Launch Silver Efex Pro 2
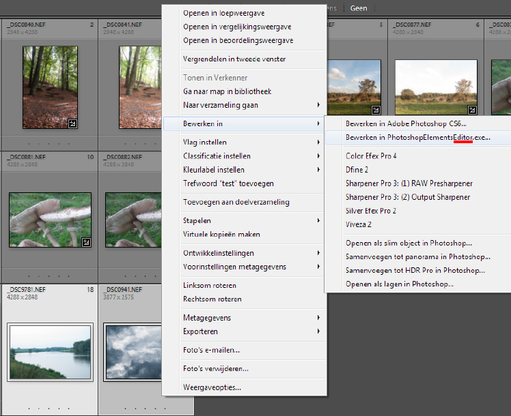This screenshot has width=511, height=416. (x=419, y=211)
